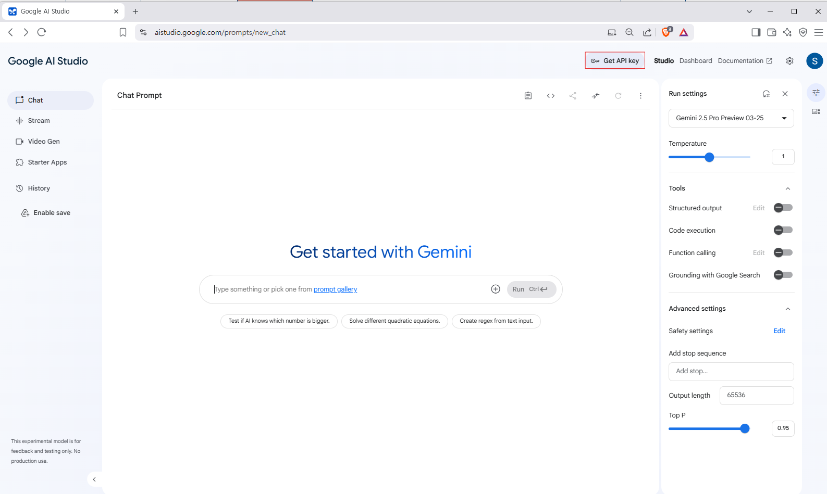Open the Brave Shields icon

(x=666, y=32)
